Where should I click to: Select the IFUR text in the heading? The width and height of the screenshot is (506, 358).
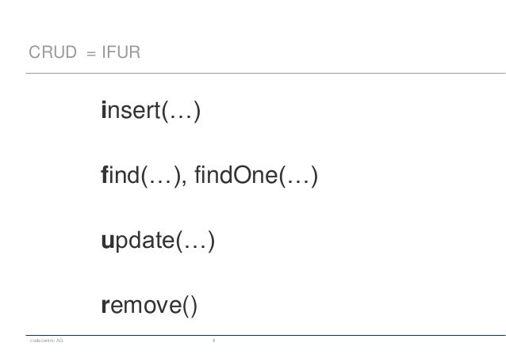(121, 52)
